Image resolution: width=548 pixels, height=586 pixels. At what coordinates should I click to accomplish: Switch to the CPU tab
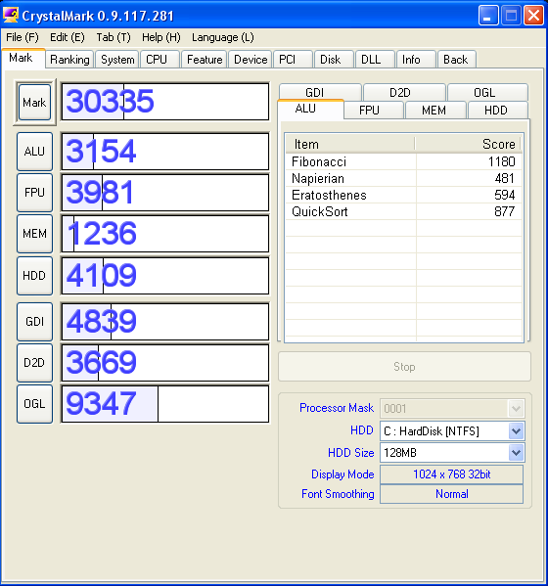[160, 60]
